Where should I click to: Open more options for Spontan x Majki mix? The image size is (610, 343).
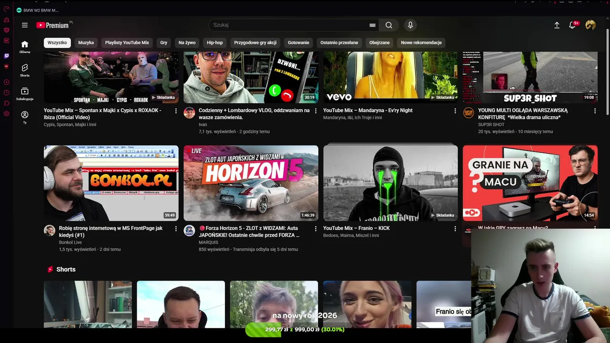click(x=176, y=111)
